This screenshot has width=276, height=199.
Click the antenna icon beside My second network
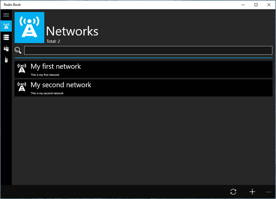(22, 87)
